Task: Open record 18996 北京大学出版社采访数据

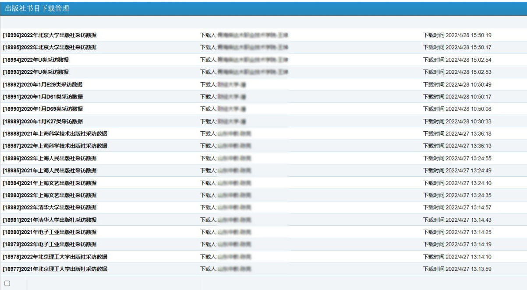Action: tap(50, 35)
